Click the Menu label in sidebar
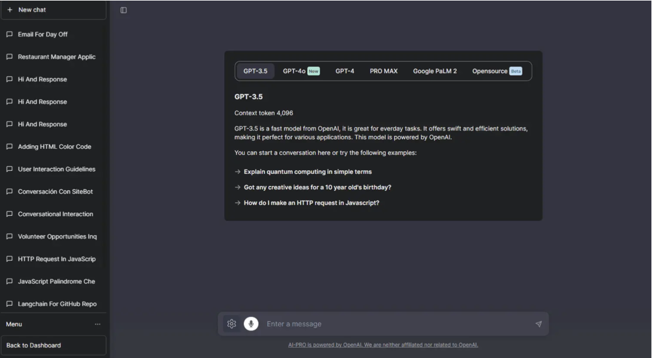Image resolution: width=652 pixels, height=358 pixels. 14,324
